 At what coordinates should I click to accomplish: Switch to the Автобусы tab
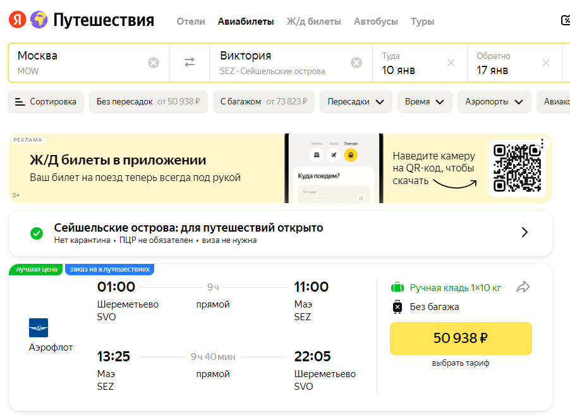[x=376, y=22]
